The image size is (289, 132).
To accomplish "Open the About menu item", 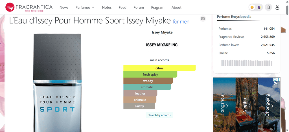I will point(176,8).
